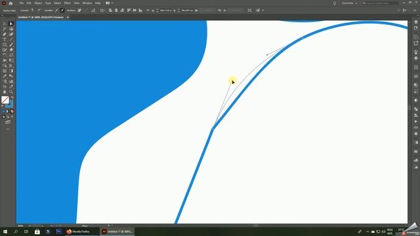Screen dimensions: 420x236
Task: Select the Paintbrush tool
Action: pos(11,45)
